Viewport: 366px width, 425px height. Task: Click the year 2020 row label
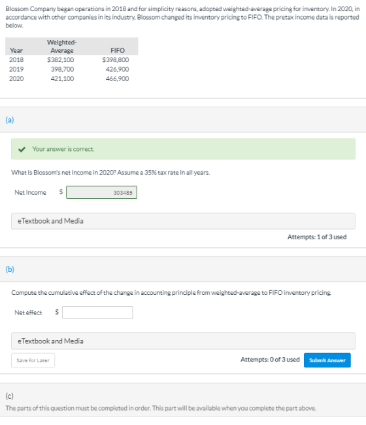16,78
